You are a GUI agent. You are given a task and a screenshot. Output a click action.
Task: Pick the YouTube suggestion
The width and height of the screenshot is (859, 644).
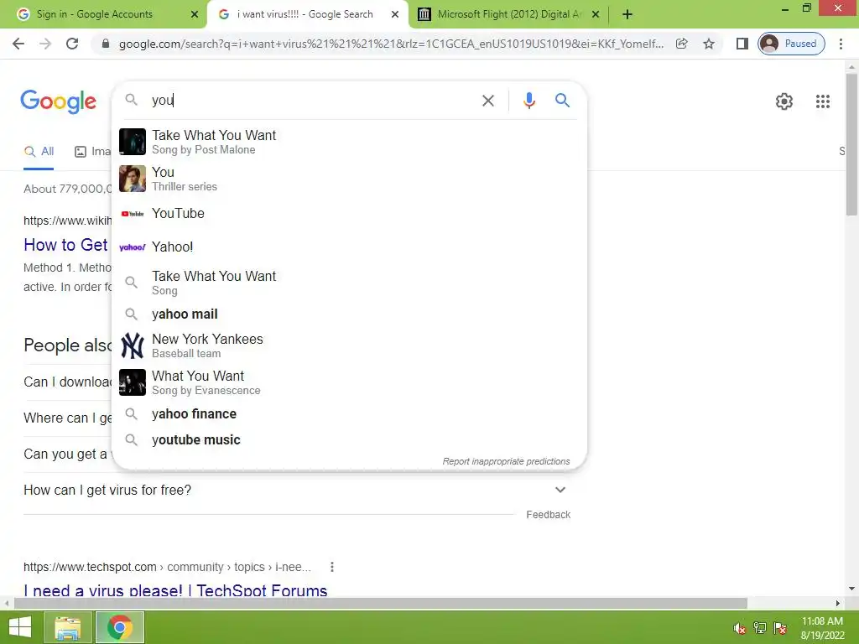point(350,214)
